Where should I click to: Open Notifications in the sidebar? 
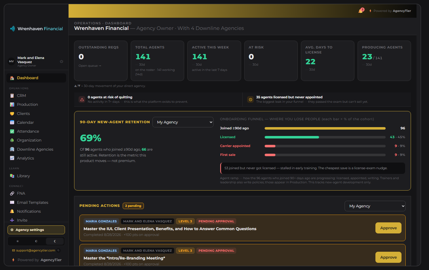(x=36, y=211)
